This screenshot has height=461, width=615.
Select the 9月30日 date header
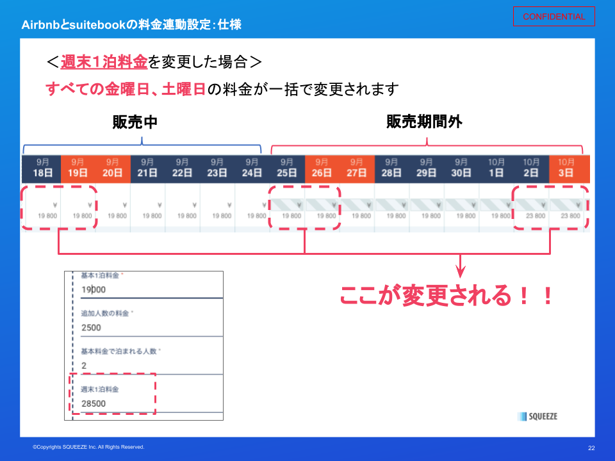[462, 169]
